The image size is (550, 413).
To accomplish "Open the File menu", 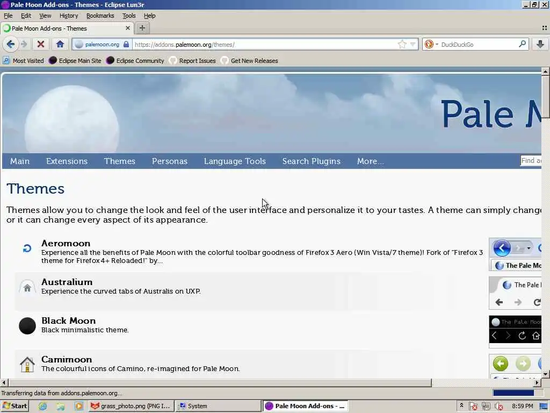I will 8,16.
